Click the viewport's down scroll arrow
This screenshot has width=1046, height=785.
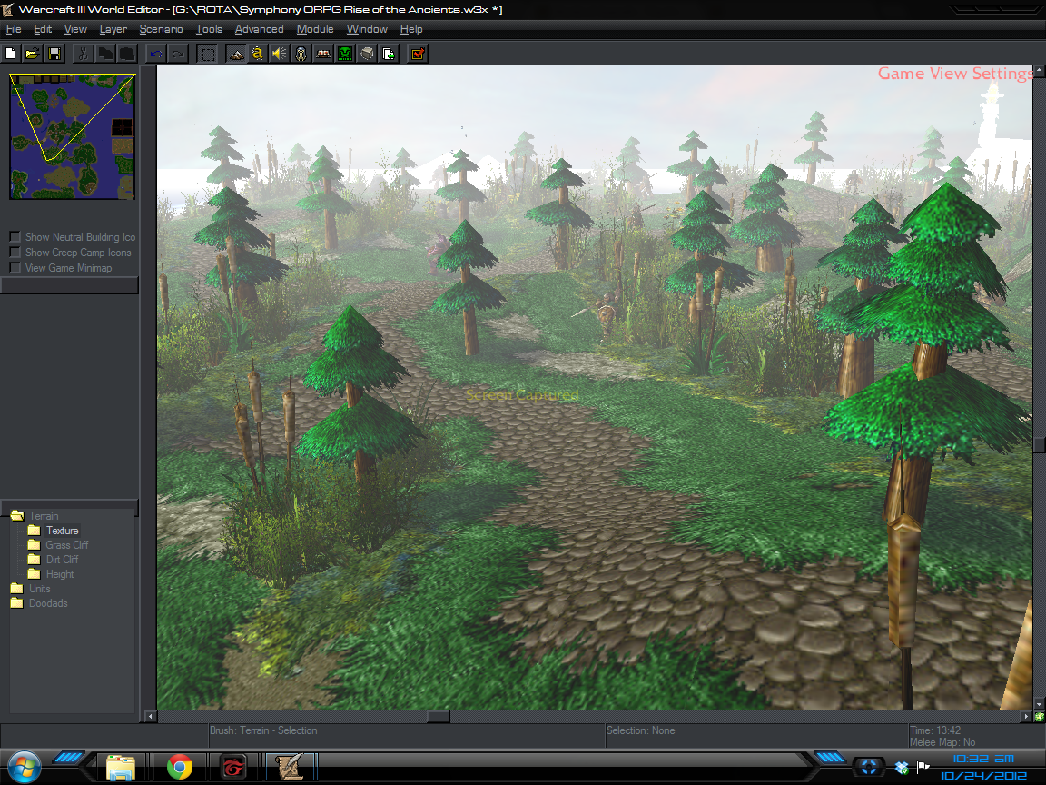coord(1040,704)
